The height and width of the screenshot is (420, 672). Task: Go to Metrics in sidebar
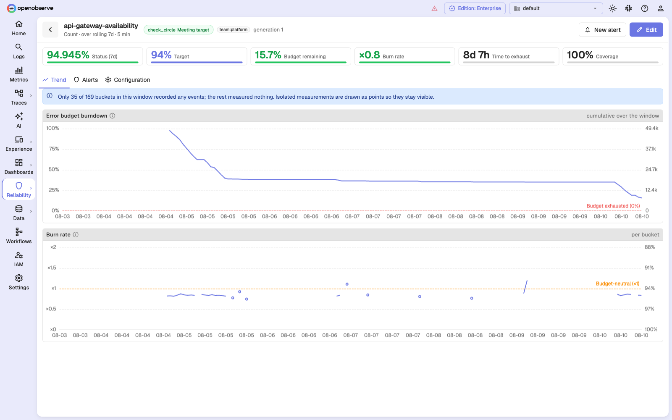(18, 74)
